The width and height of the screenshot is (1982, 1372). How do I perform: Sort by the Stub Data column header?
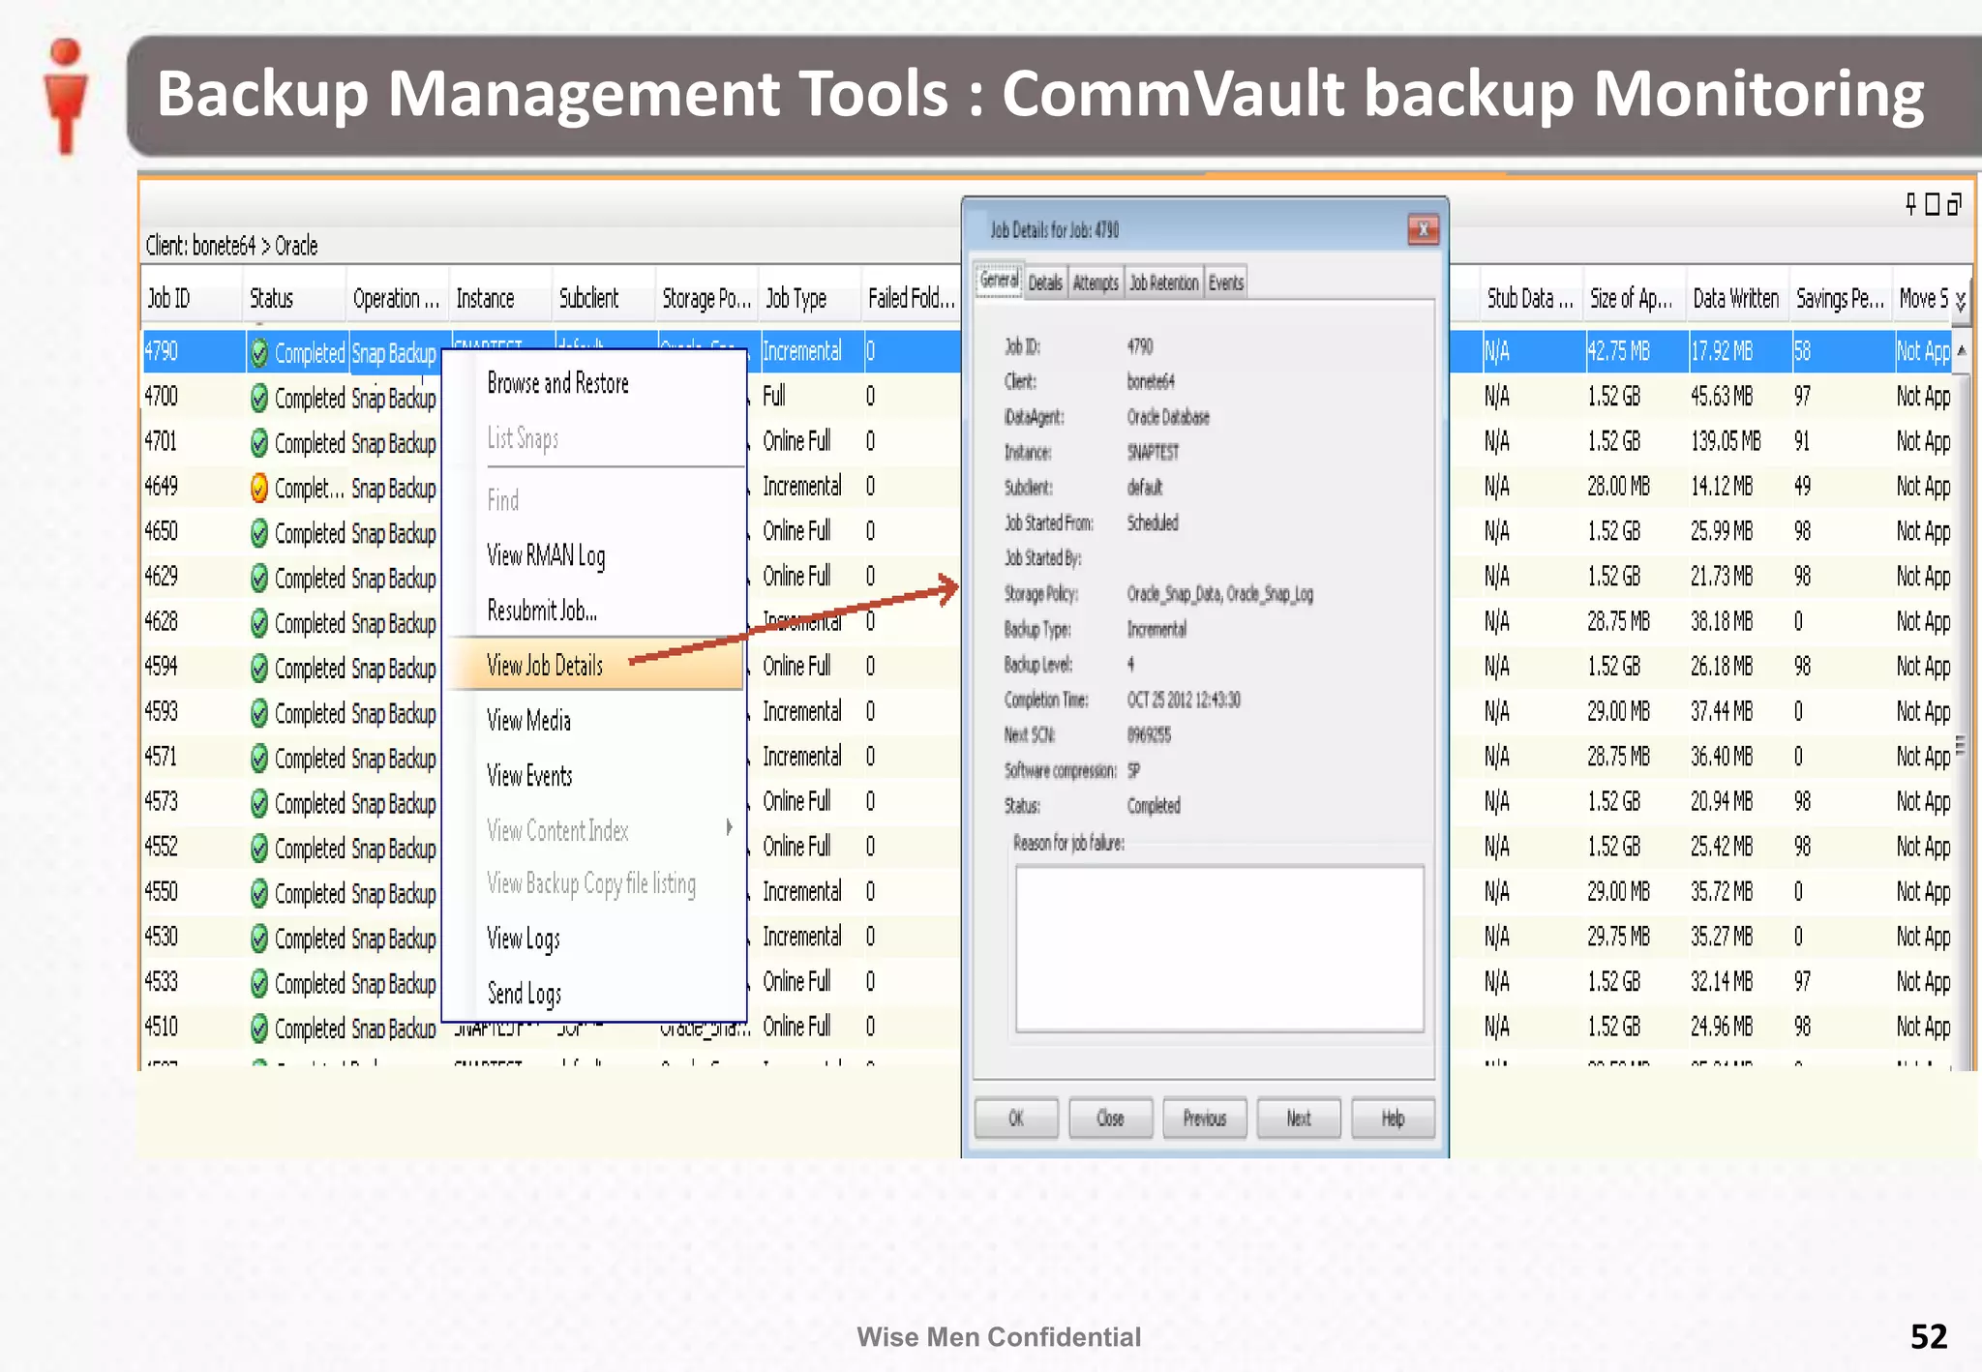[x=1530, y=299]
